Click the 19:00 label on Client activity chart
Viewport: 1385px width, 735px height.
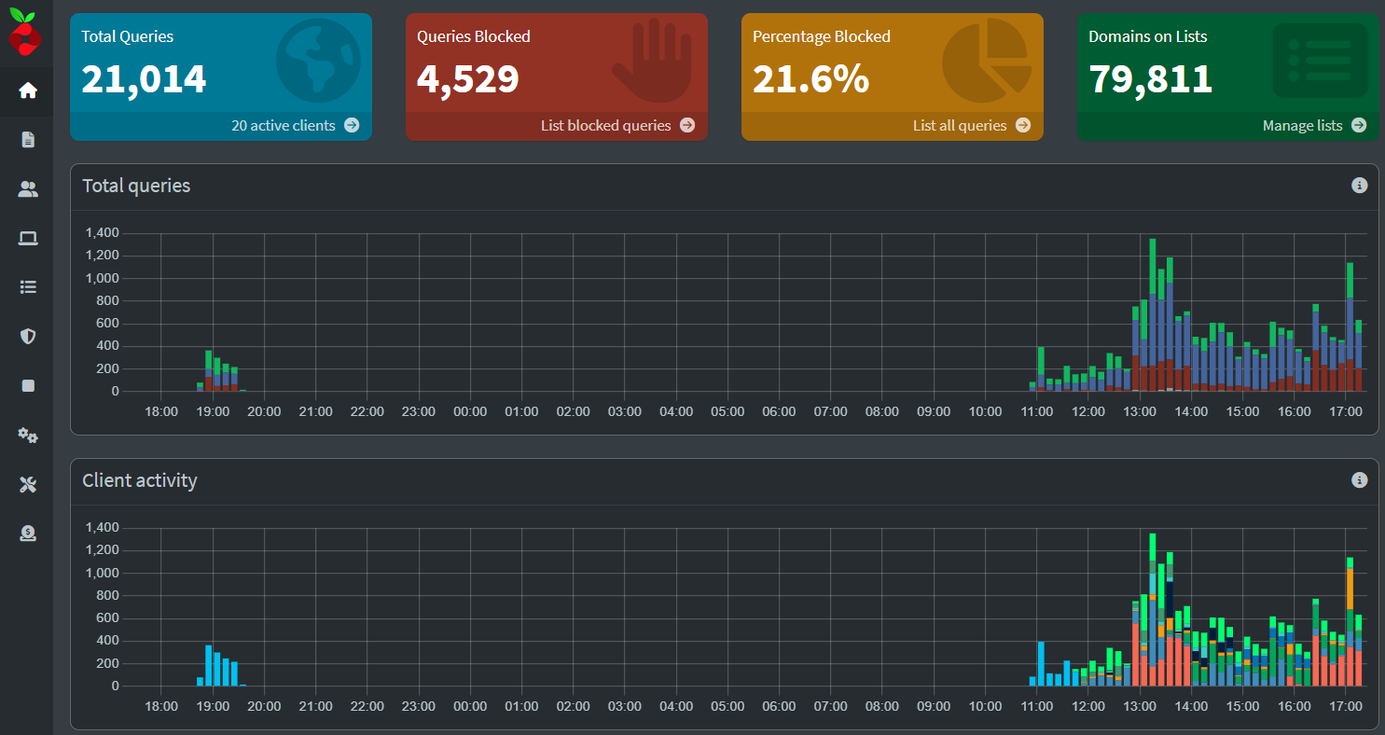213,706
